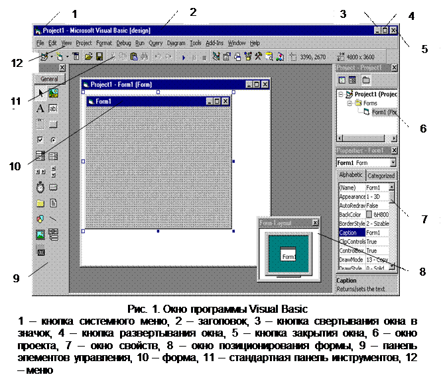
Task: Select the horizontal scroll bar control tool
Action: [40, 172]
